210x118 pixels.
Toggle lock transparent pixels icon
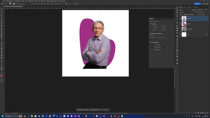185,14
